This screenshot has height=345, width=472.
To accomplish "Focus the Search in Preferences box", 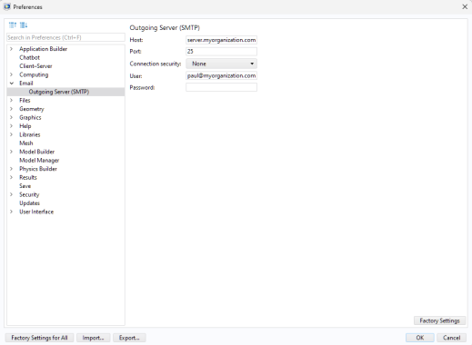I will pyautogui.click(x=65, y=37).
